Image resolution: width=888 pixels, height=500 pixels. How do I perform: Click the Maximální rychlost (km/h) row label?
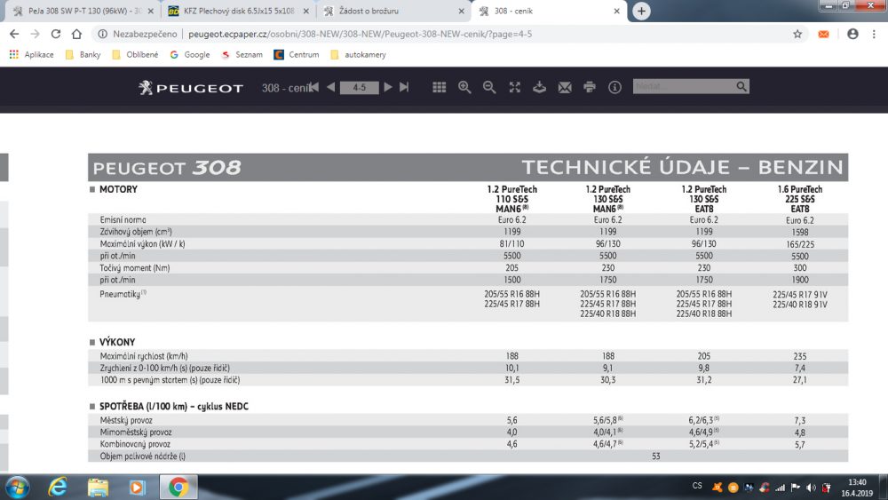click(x=144, y=356)
